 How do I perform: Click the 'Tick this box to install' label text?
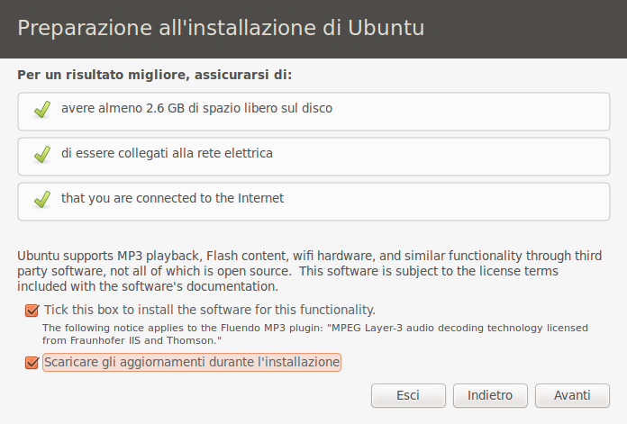click(209, 310)
